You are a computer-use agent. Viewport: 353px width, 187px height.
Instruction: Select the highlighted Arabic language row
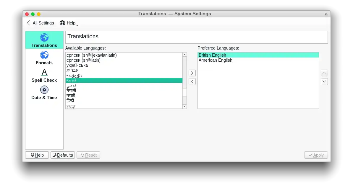click(x=124, y=80)
